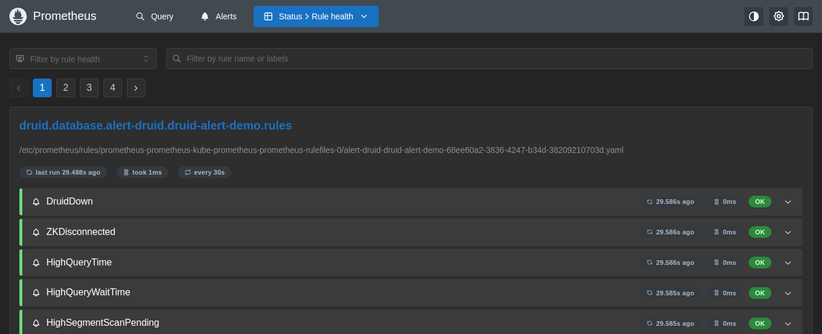Click the '29.585s ago' badge on HighSegmentScanPending row
This screenshot has height=334, width=822.
pos(670,323)
